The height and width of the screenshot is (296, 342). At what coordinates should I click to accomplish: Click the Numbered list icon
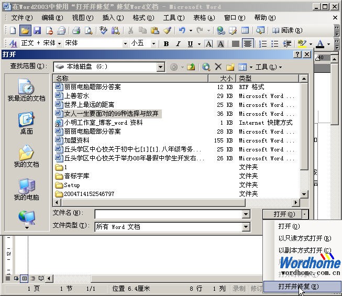(x=263, y=44)
